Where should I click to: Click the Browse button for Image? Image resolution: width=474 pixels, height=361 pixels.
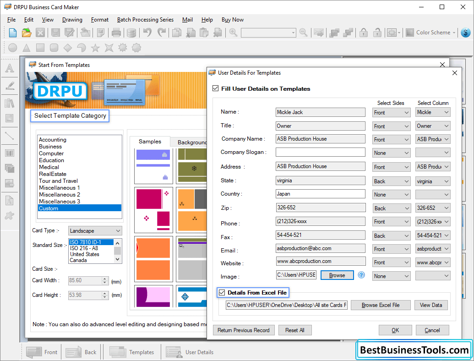point(337,275)
